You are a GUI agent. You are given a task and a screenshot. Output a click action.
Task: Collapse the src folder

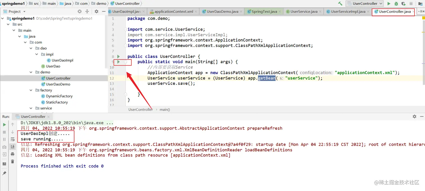[8, 24]
